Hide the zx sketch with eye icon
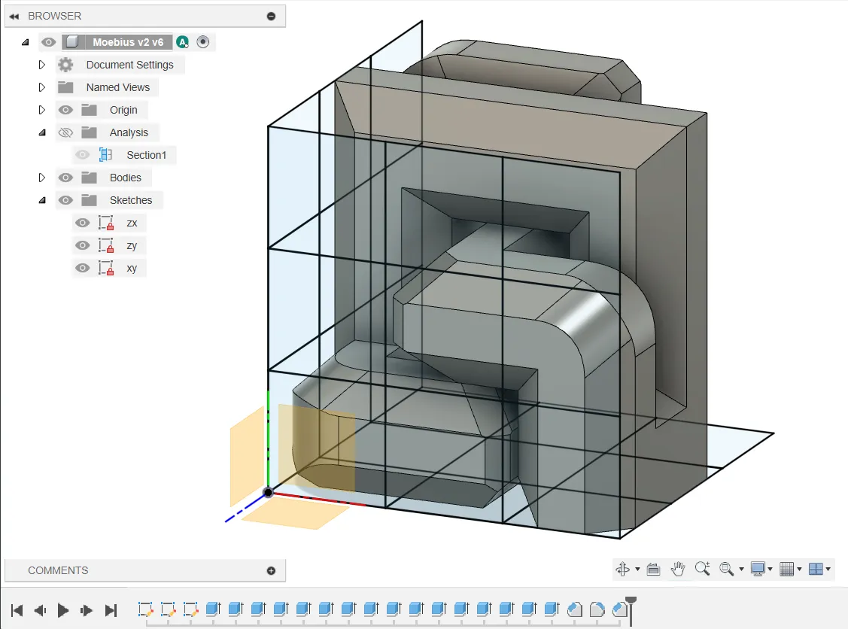The image size is (848, 629). (83, 223)
